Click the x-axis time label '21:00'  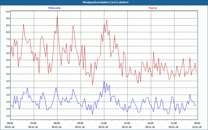(174, 123)
